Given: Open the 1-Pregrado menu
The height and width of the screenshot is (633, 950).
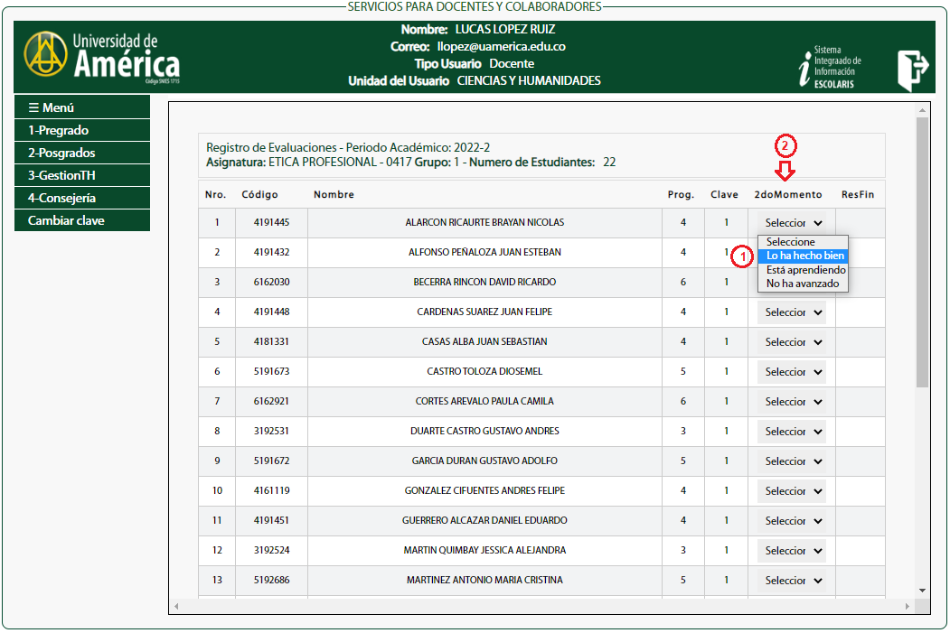Looking at the screenshot, I should [81, 130].
